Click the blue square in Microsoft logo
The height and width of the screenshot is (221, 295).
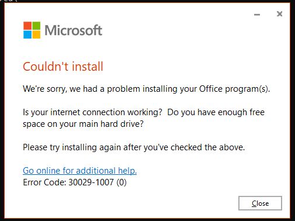(27, 34)
